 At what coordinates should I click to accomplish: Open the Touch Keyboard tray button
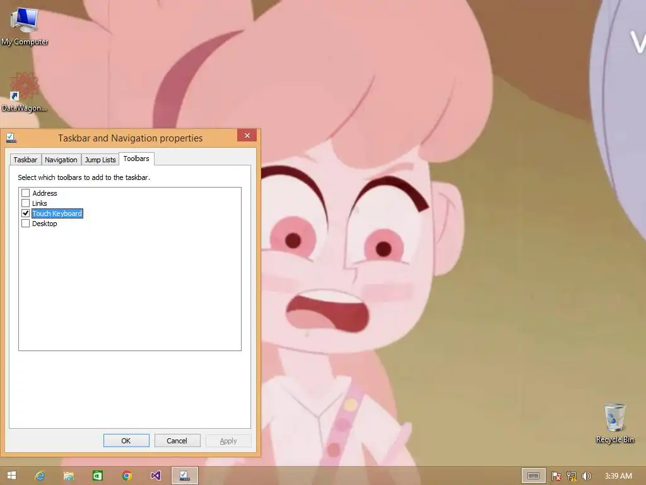point(534,476)
